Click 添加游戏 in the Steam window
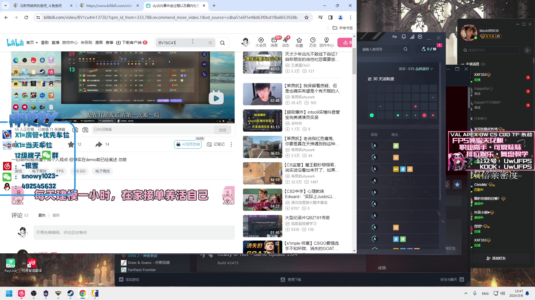Viewport: 535px width, 300px height. click(129, 280)
